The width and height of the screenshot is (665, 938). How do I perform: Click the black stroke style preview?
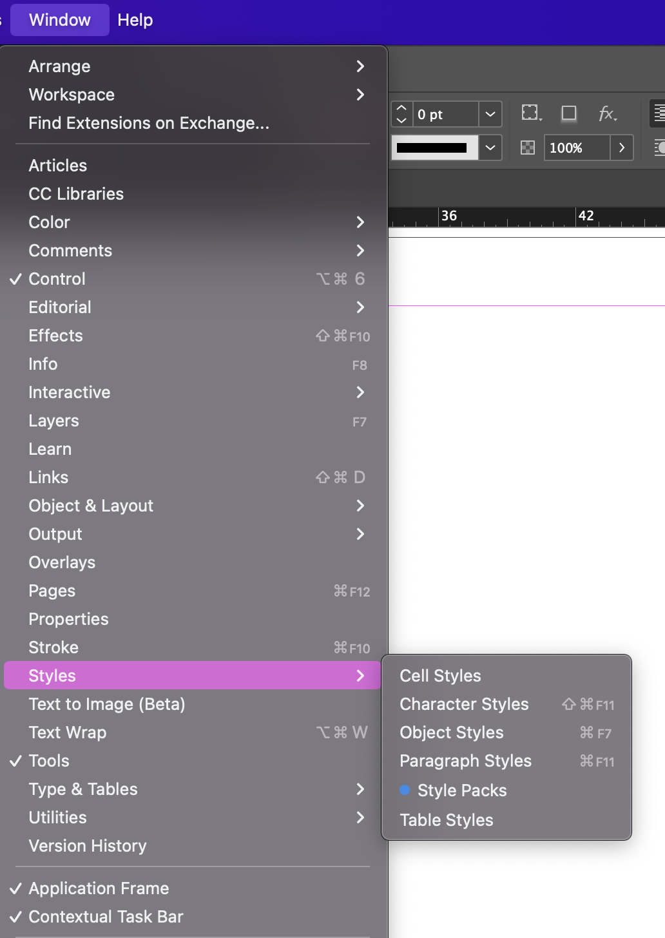pyautogui.click(x=435, y=148)
